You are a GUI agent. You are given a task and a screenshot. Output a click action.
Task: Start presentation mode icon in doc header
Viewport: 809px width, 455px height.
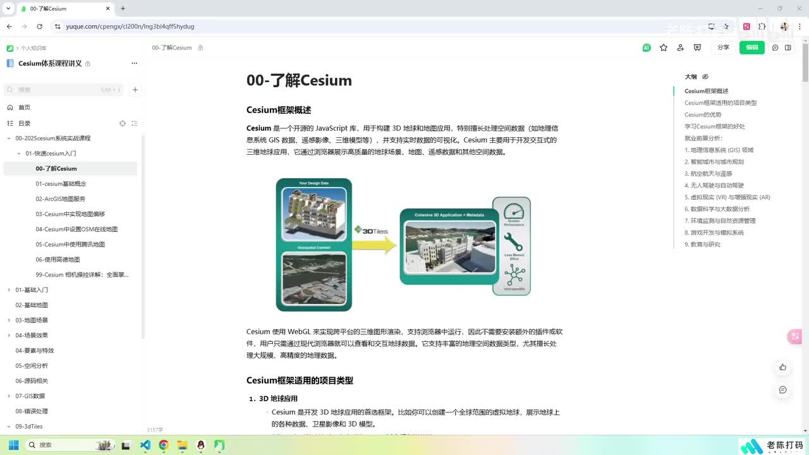coord(697,47)
